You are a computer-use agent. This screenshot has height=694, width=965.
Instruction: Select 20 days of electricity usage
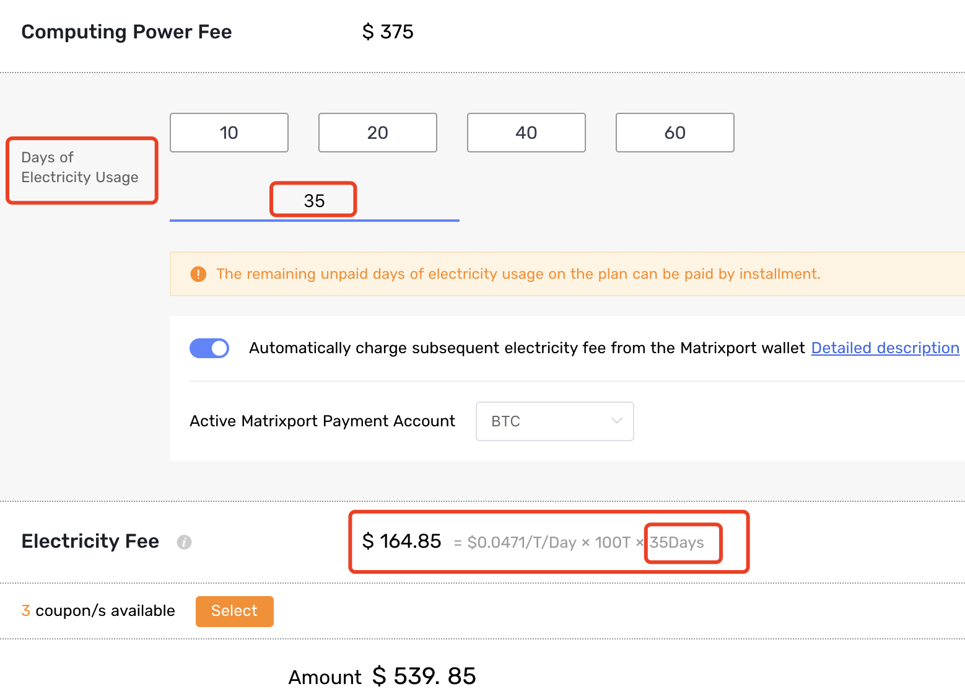point(378,133)
